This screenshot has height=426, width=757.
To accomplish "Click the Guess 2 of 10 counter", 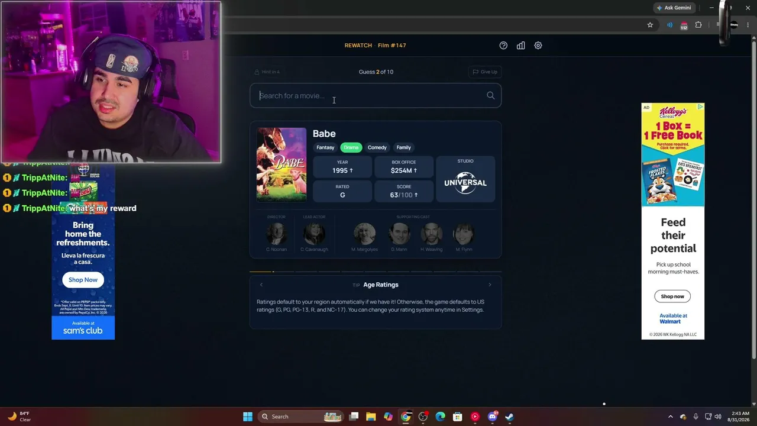I will (376, 72).
